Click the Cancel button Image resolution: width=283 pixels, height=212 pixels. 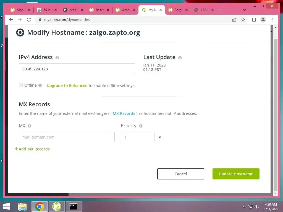click(181, 174)
